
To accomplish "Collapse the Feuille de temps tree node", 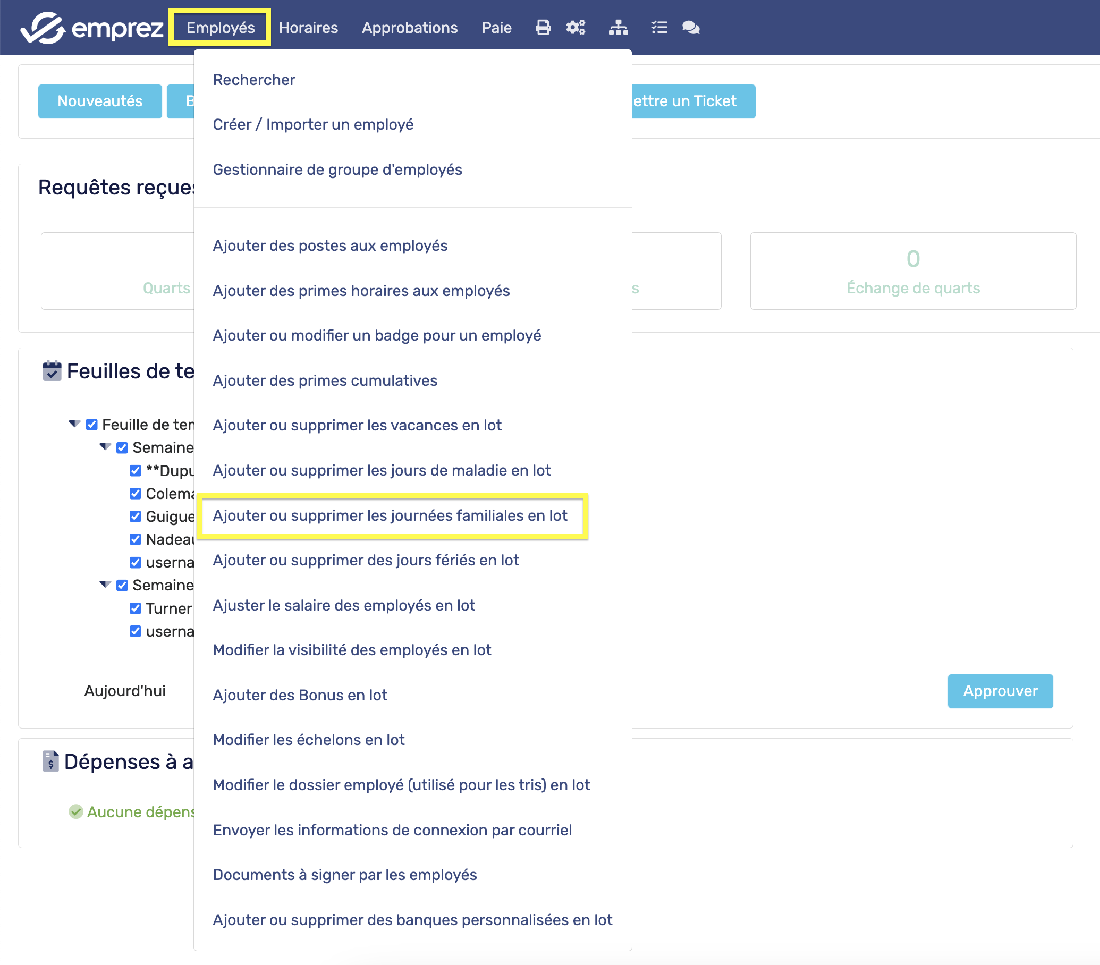I will (75, 424).
